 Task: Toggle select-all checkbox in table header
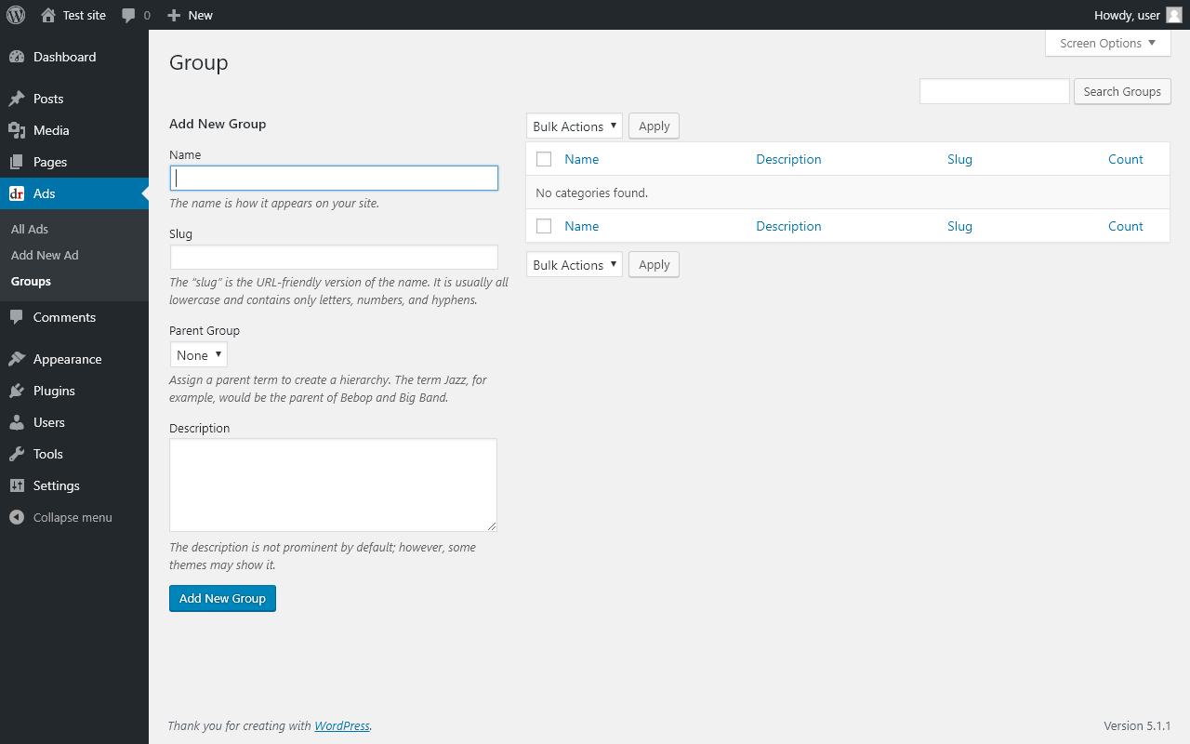(x=544, y=159)
